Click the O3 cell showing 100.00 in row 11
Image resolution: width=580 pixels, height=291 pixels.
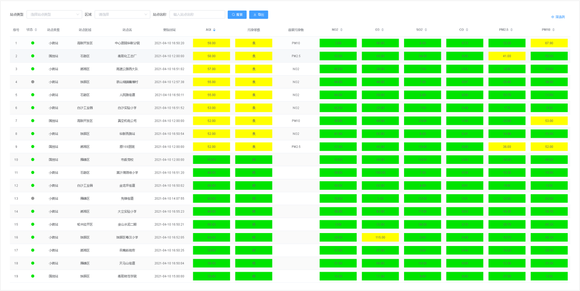coord(380,173)
